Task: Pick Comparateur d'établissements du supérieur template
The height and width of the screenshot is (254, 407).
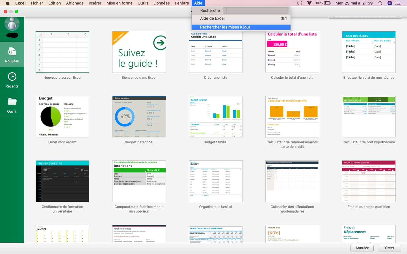Action: point(139,181)
